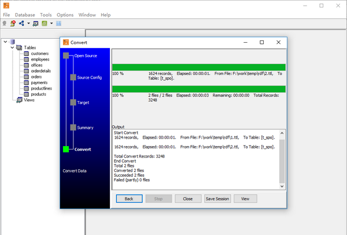This screenshot has width=347, height=235.
Task: Click the Summary step square
Action: pos(73,128)
